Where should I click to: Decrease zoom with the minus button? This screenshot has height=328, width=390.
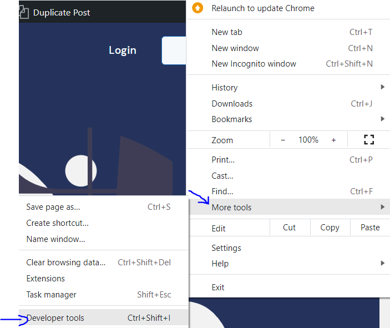(283, 140)
